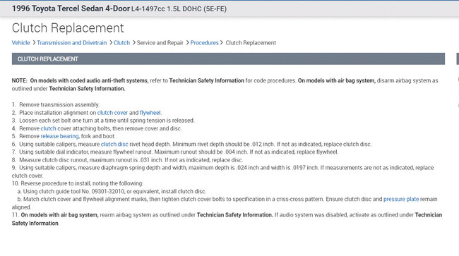459x256 pixels.
Task: Click step 1 'Remove transmission assembly'
Action: (56, 104)
